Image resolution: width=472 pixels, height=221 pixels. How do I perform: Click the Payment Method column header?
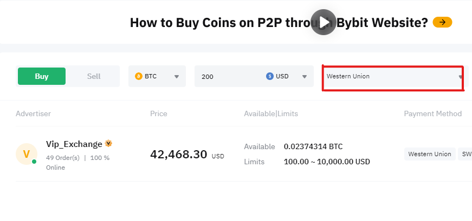(x=433, y=114)
